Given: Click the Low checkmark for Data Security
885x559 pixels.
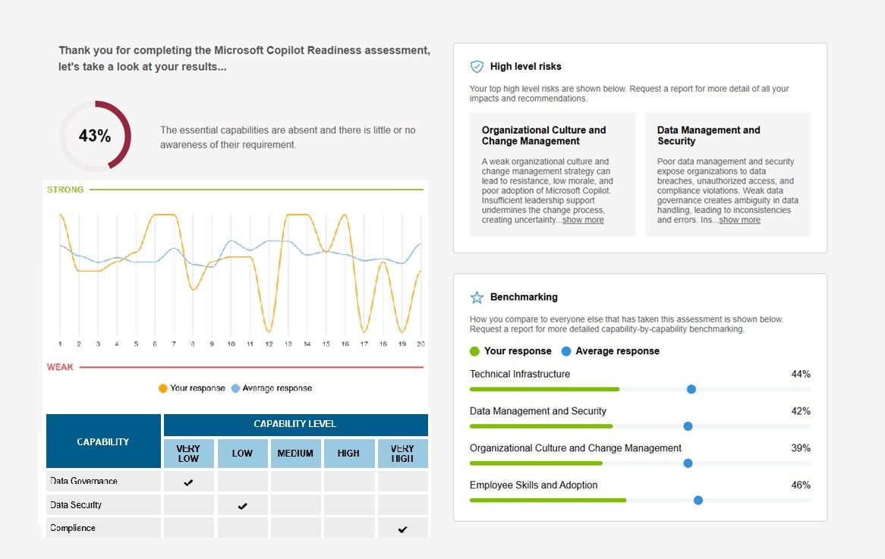Looking at the screenshot, I should point(242,504).
